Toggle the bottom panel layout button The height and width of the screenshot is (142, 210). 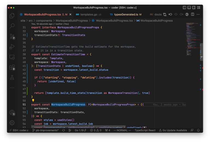point(189,8)
